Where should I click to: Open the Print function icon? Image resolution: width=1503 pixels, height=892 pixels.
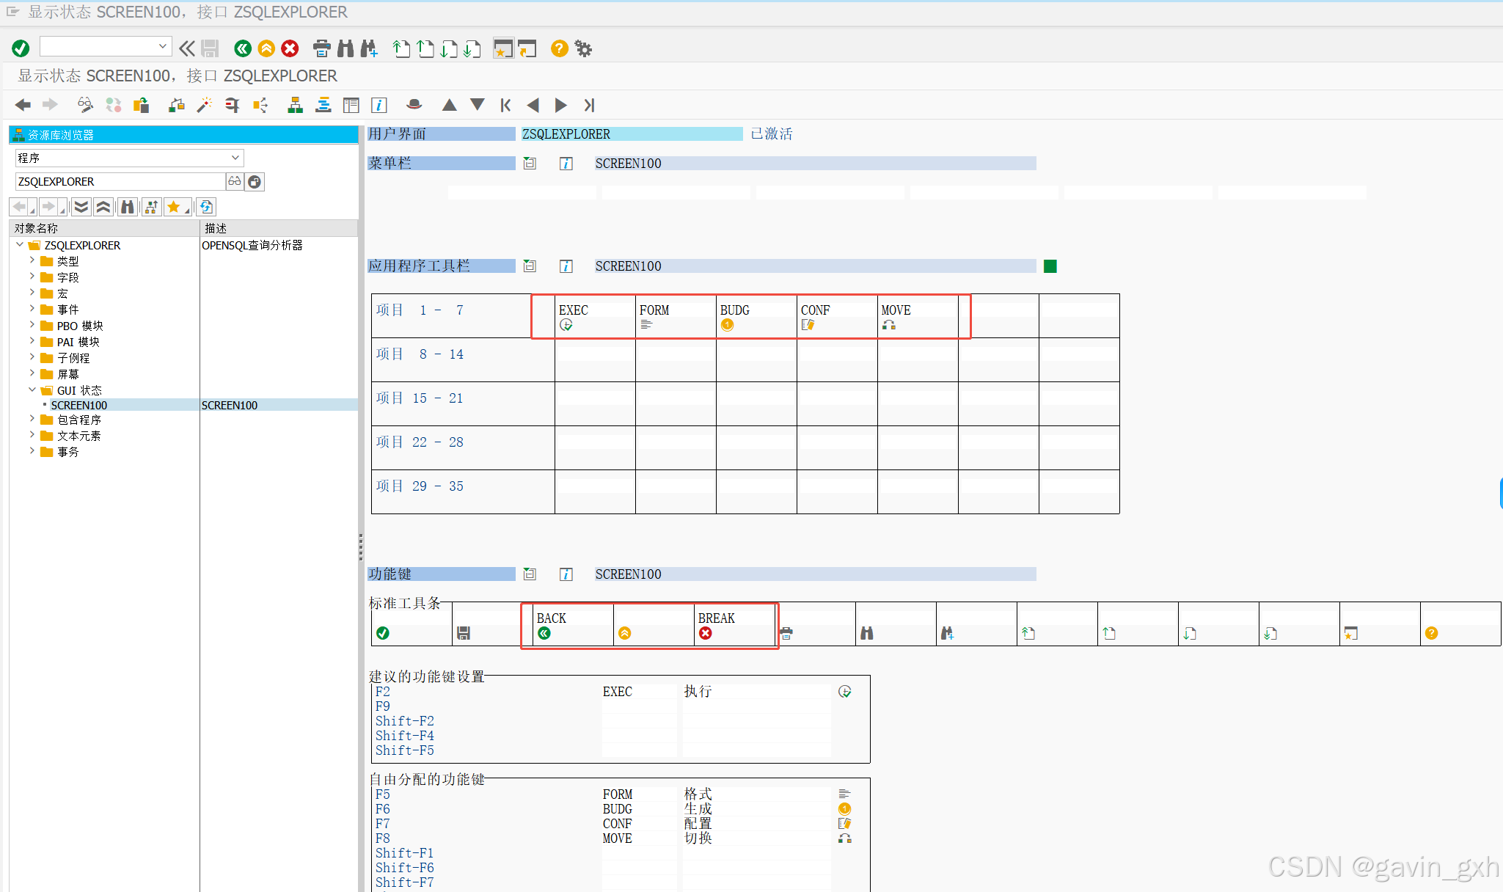(x=322, y=48)
